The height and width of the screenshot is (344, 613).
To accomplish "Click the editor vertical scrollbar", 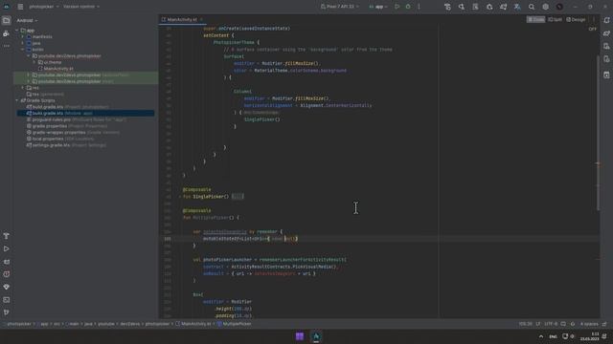I will 598,133.
